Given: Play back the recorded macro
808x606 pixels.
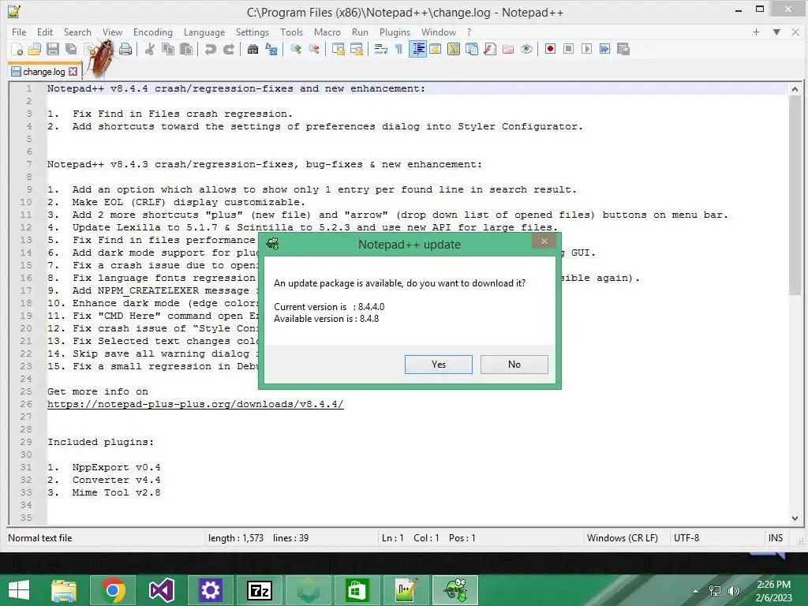Looking at the screenshot, I should tap(586, 50).
